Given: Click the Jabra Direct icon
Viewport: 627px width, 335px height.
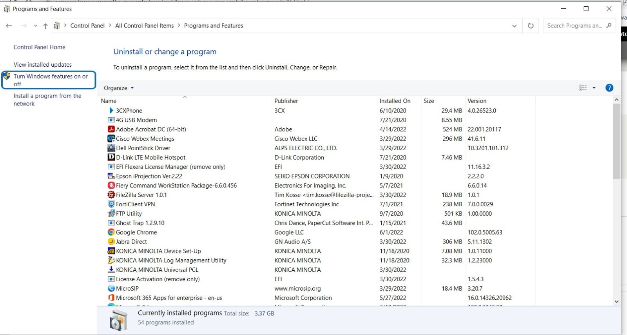Looking at the screenshot, I should pos(111,242).
